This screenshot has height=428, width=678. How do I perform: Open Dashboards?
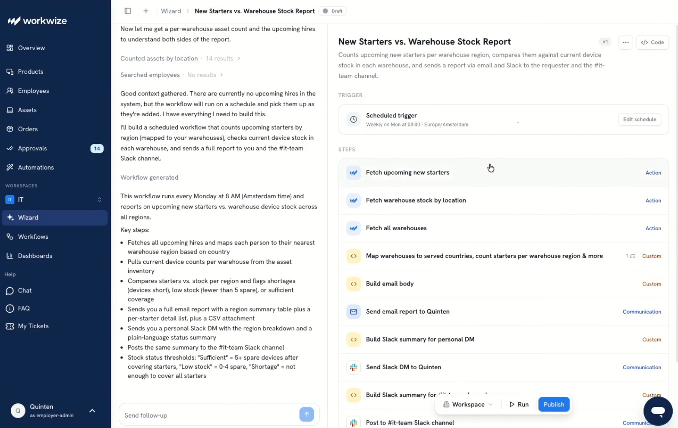point(55,256)
